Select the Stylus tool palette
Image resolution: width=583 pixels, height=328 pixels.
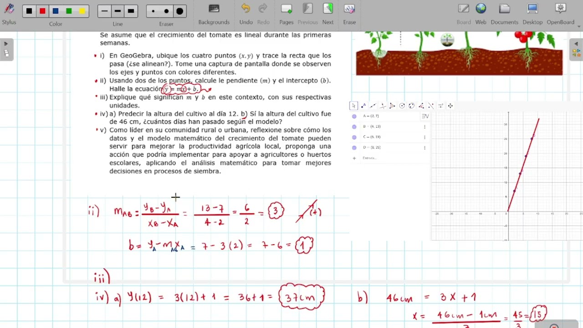coord(9,13)
